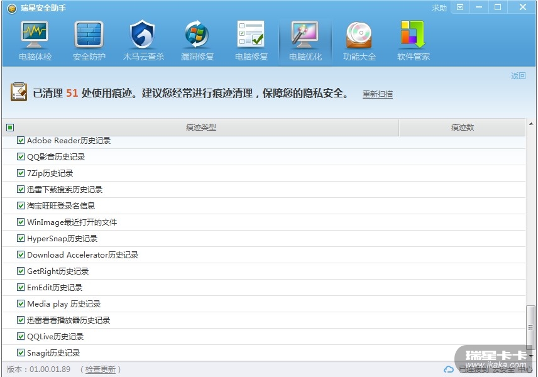Open the title bar dropdown menu button
This screenshot has height=377, width=538.
coord(460,7)
